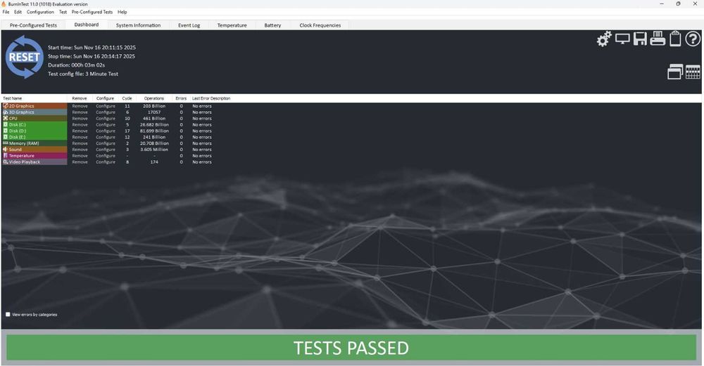The height and width of the screenshot is (366, 704).
Task: Open the Test menu
Action: coord(63,12)
